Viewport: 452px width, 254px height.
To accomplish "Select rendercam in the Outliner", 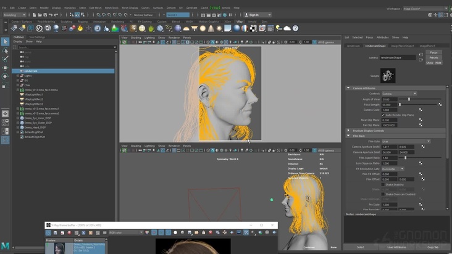I will point(31,71).
